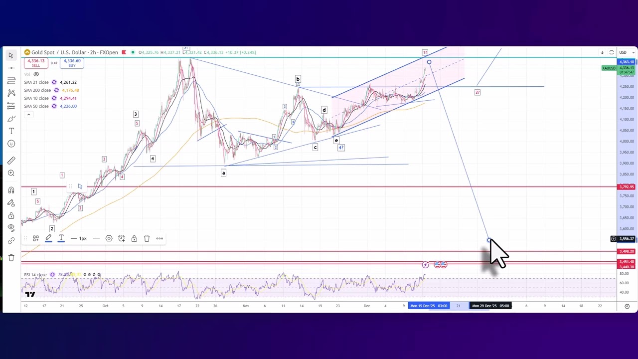Click the down arrow icon near USD
Screen dimensions: 638x359
click(602, 52)
